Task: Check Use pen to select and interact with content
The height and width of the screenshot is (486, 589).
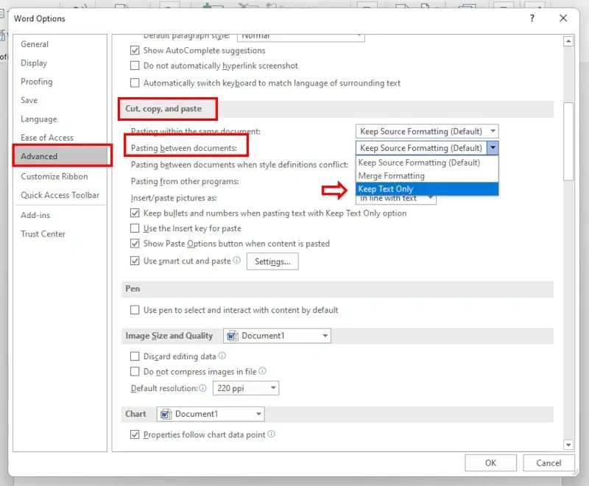Action: (x=135, y=310)
